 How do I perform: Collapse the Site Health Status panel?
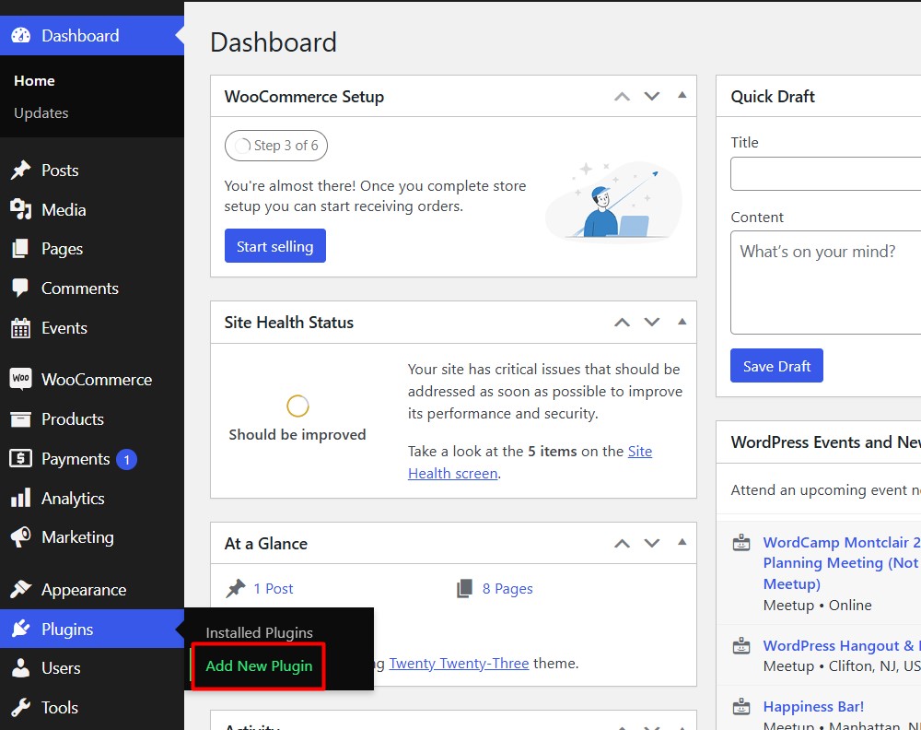[x=682, y=322]
